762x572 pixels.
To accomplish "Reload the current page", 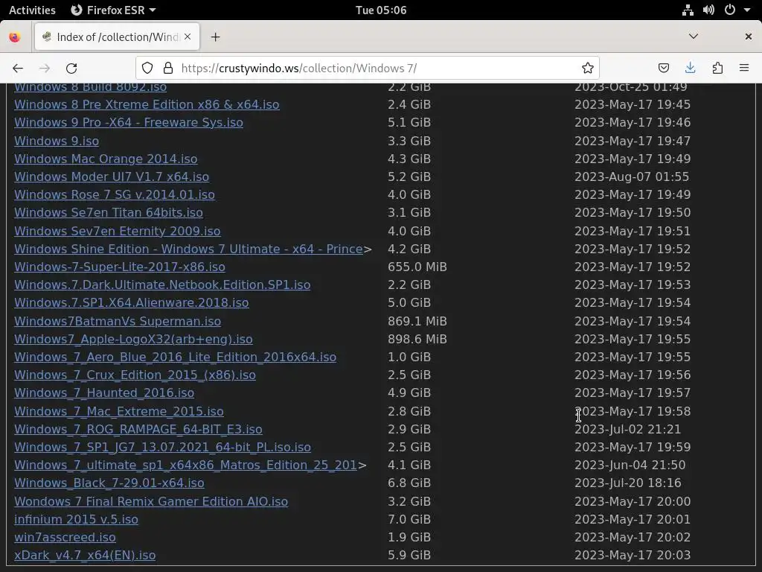I will coord(71,68).
